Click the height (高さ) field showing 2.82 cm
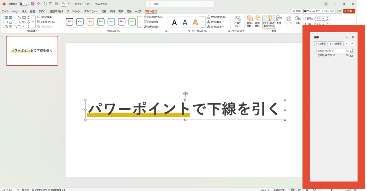 [x=321, y=18]
